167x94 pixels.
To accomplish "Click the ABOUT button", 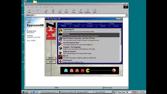I will coord(51,58).
